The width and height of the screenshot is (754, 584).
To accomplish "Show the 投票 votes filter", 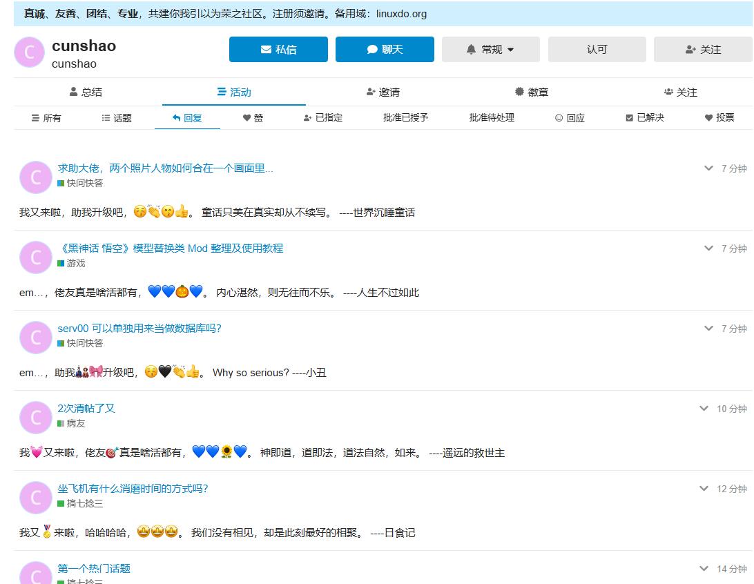I will (719, 118).
